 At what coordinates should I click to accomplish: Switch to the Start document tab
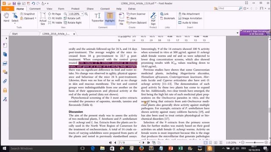(x=15, y=34)
